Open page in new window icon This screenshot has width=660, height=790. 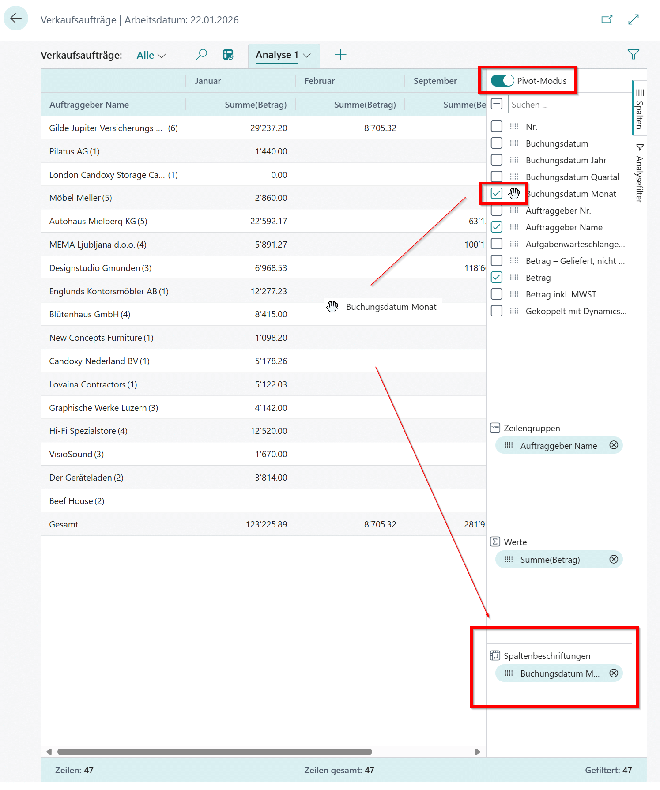tap(607, 19)
